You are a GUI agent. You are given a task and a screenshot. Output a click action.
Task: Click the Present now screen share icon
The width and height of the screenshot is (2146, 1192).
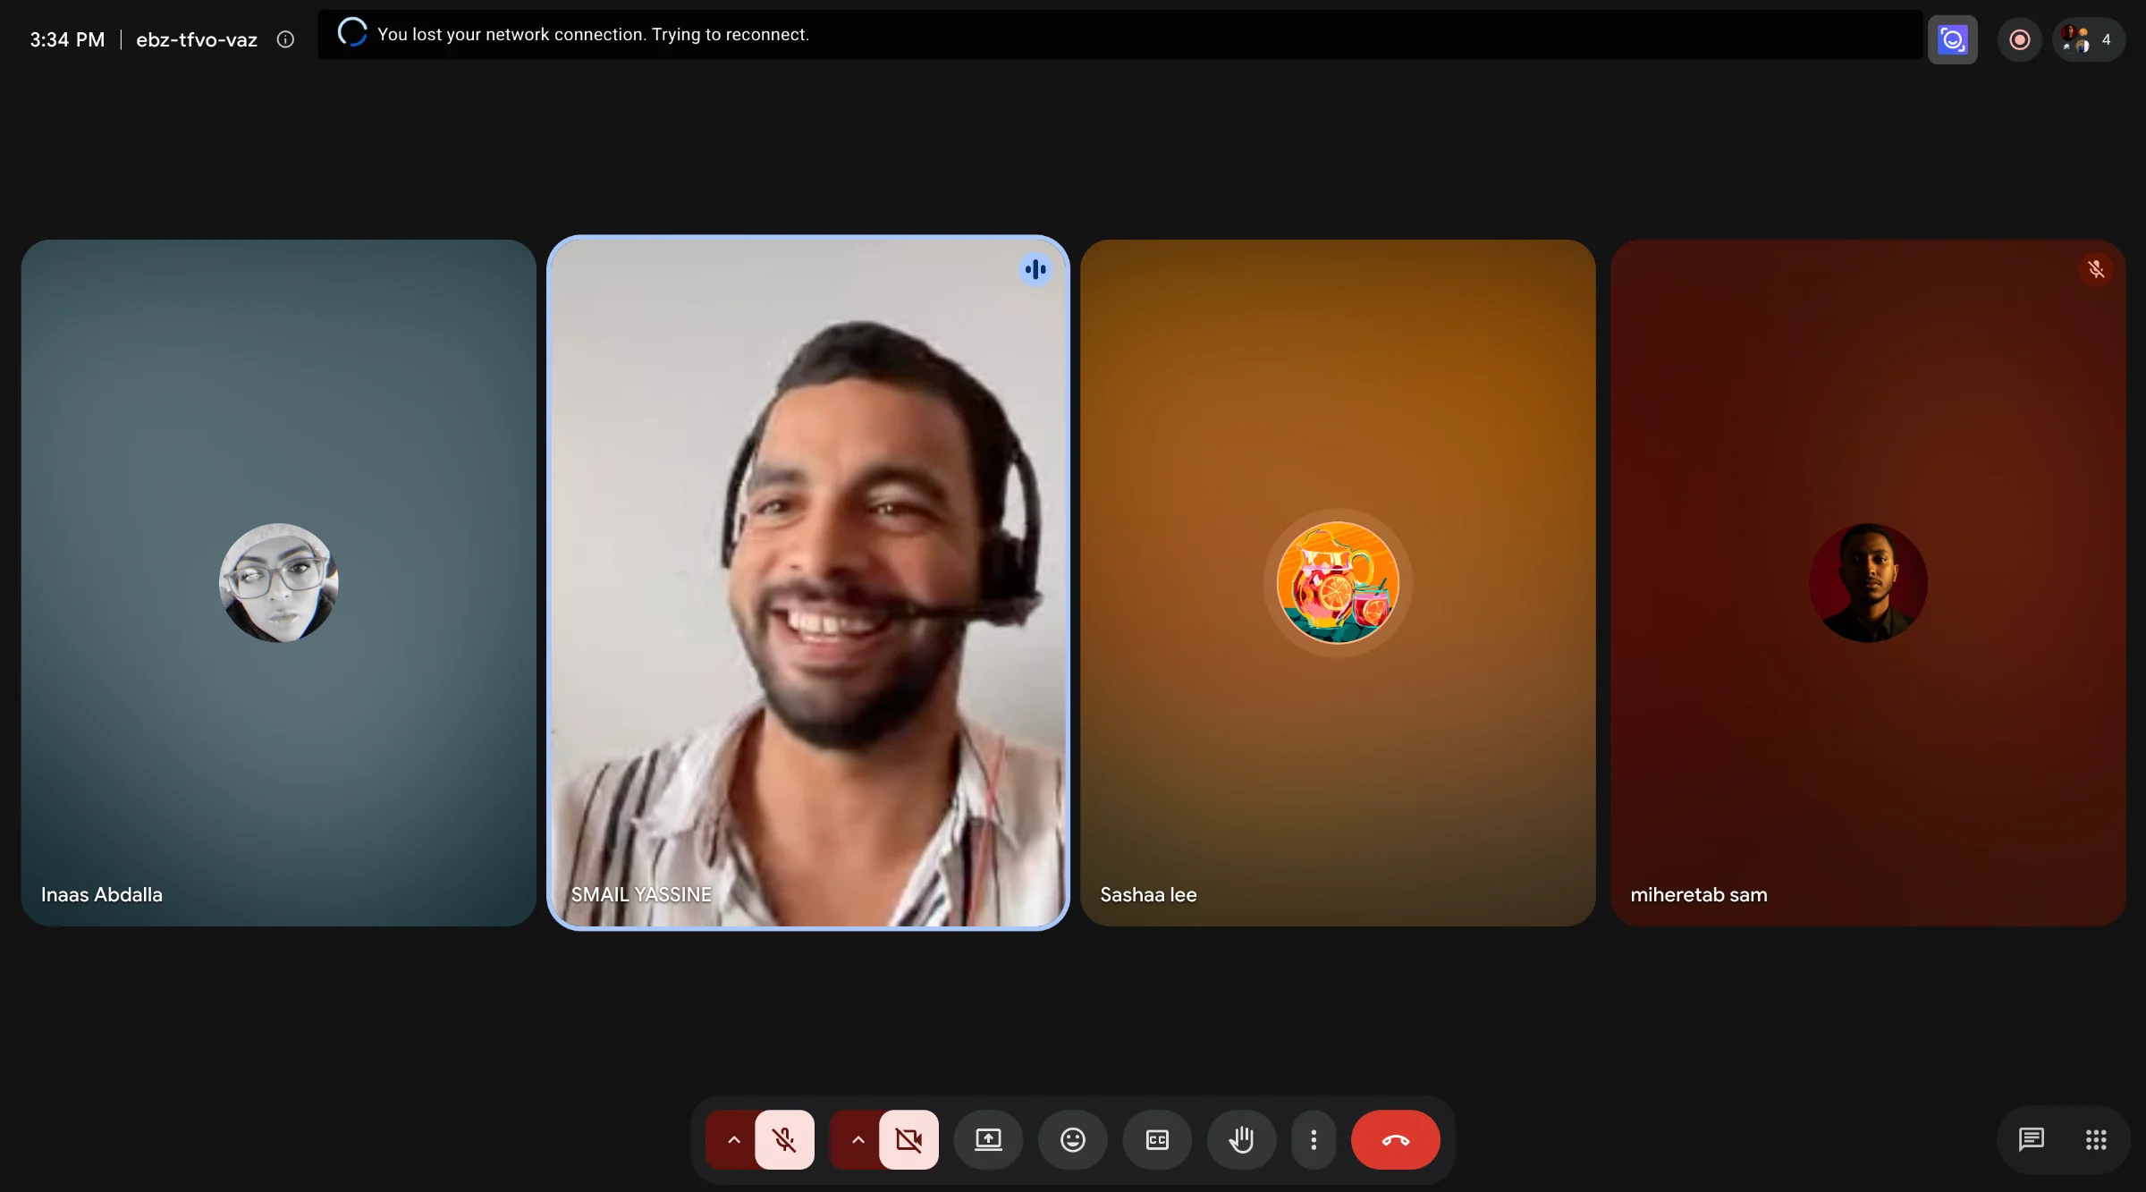click(988, 1139)
